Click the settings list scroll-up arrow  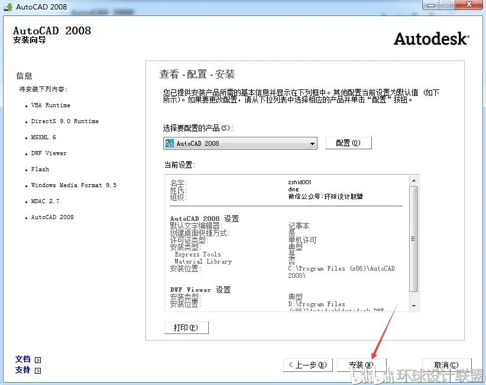click(414, 181)
